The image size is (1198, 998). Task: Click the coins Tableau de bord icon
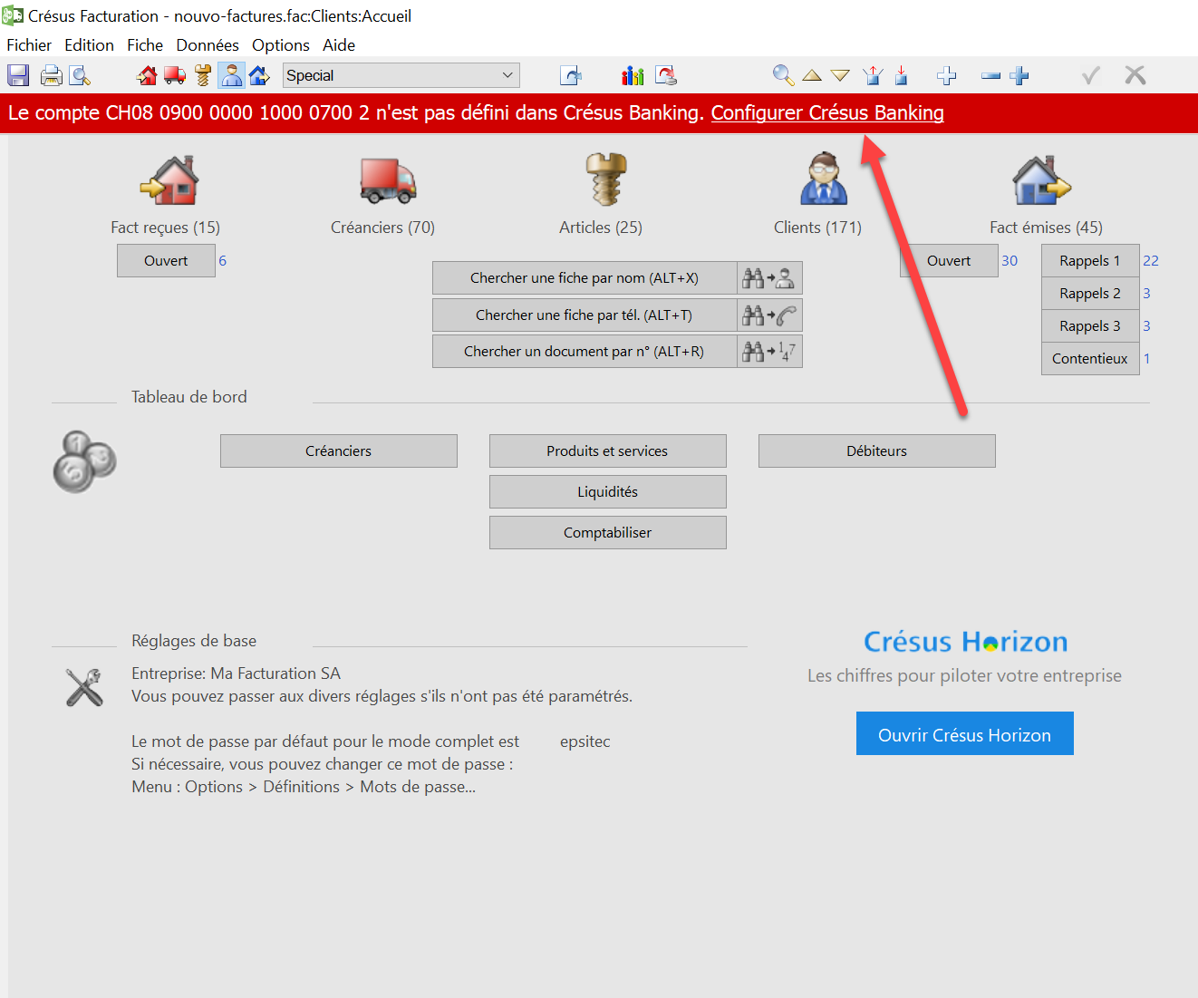(x=85, y=461)
